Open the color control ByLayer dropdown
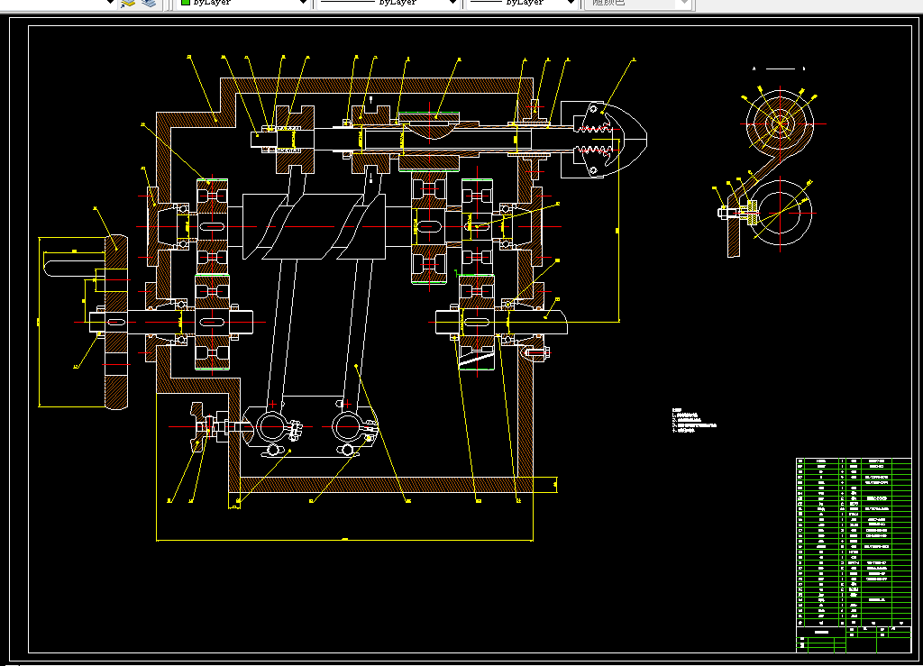The image size is (923, 666). point(243,3)
